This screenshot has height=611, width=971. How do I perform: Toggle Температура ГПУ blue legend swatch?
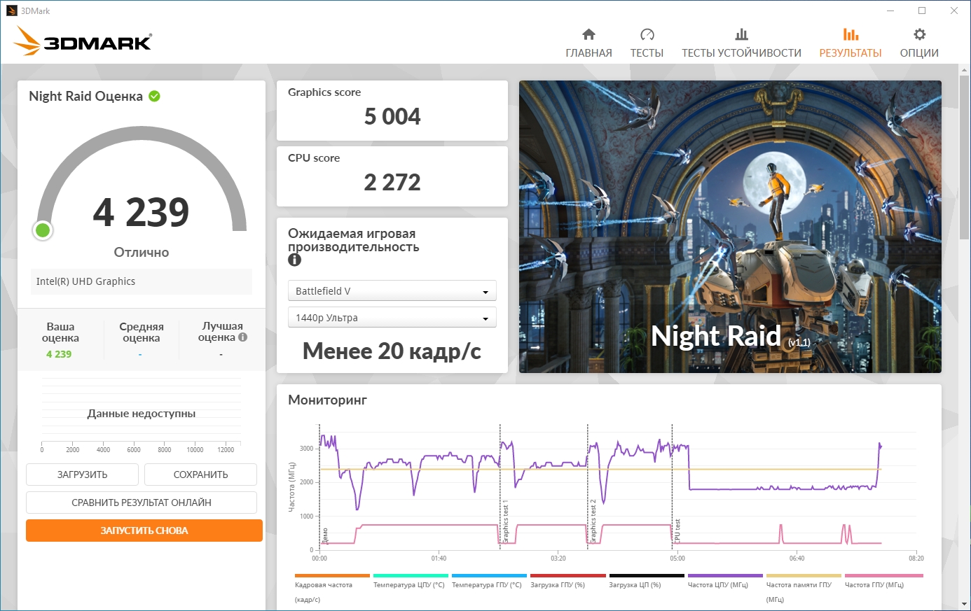click(x=489, y=576)
